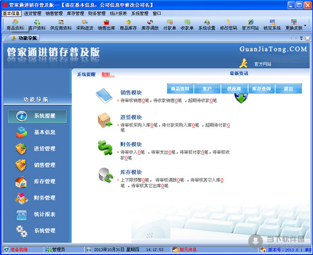This screenshot has width=313, height=255.
Task: Click the box 进货模块 icon
Action: click(x=105, y=120)
